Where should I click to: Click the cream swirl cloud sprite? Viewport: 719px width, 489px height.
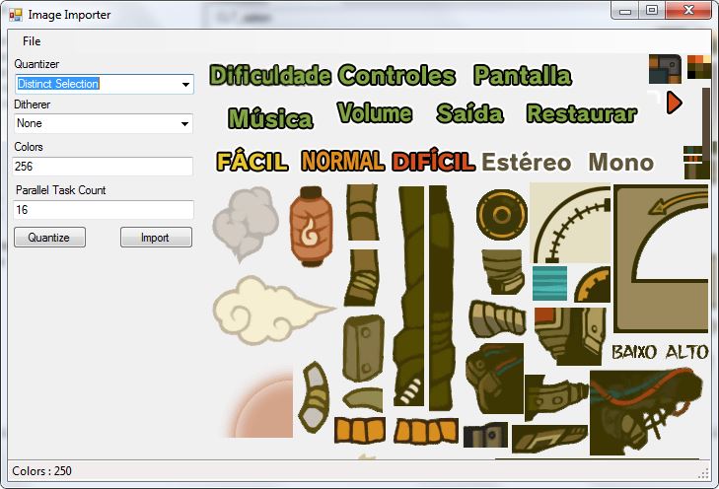tap(273, 310)
